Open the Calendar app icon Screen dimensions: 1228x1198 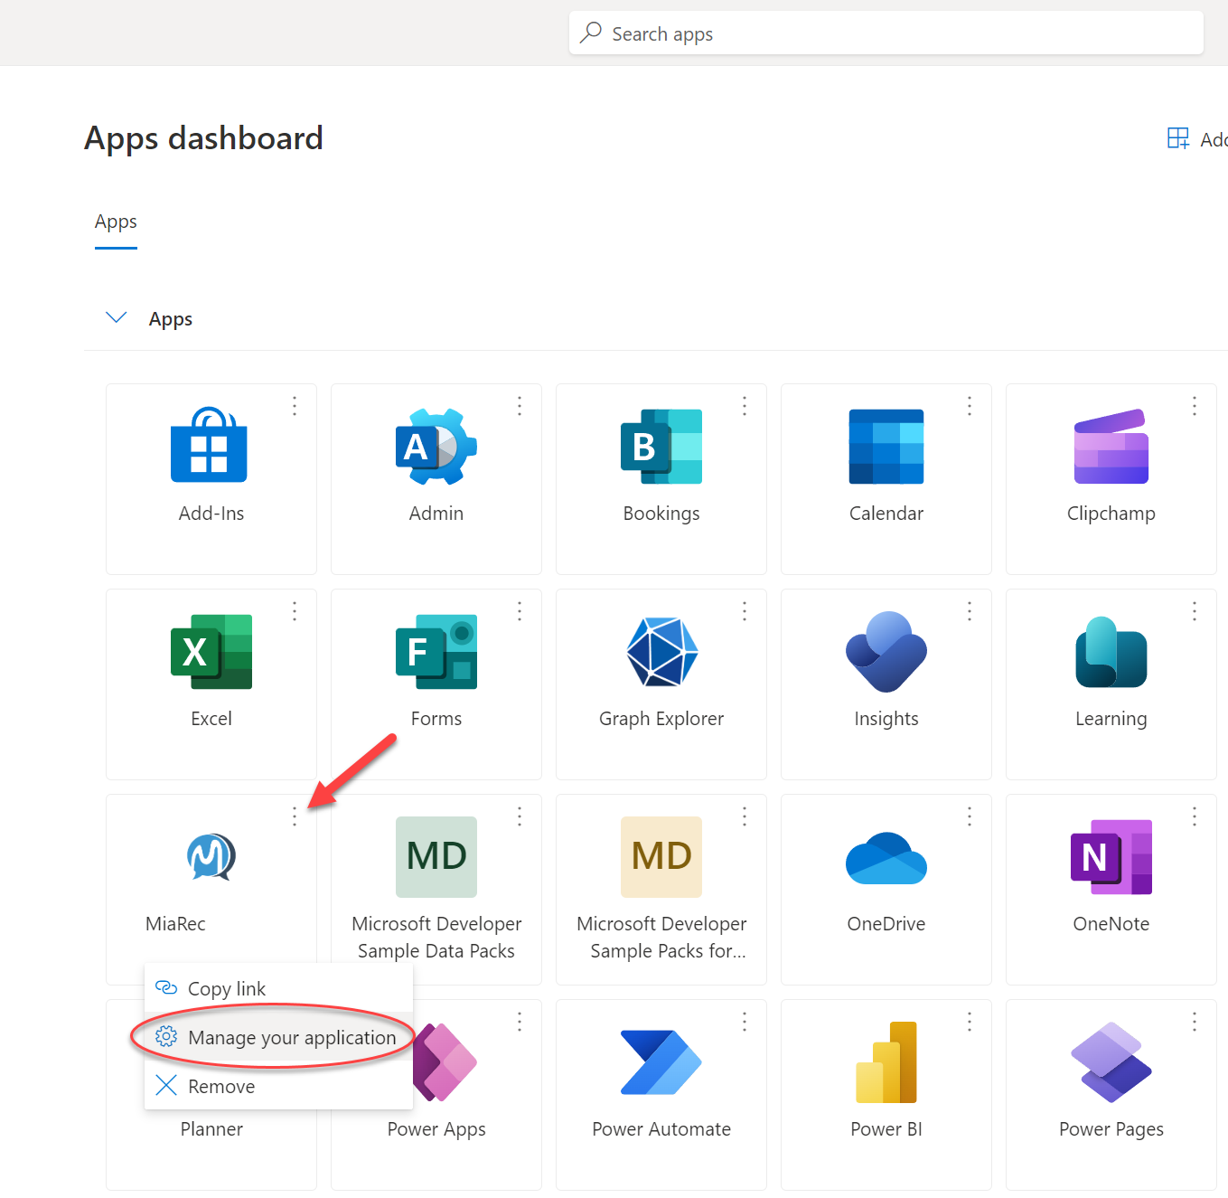point(886,446)
